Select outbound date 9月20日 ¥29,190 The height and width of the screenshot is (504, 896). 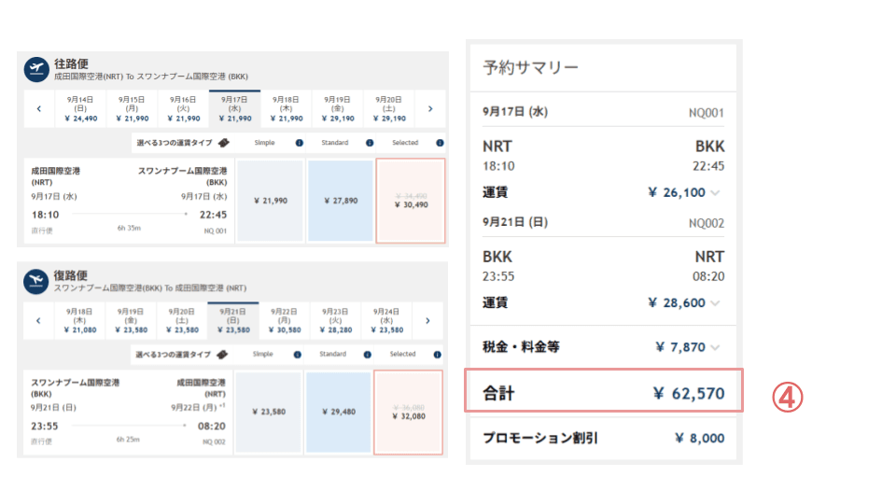(389, 108)
